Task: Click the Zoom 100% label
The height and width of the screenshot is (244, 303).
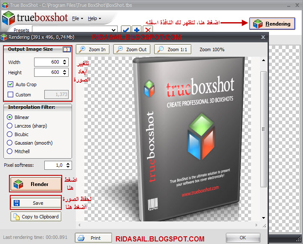Action: pos(212,49)
